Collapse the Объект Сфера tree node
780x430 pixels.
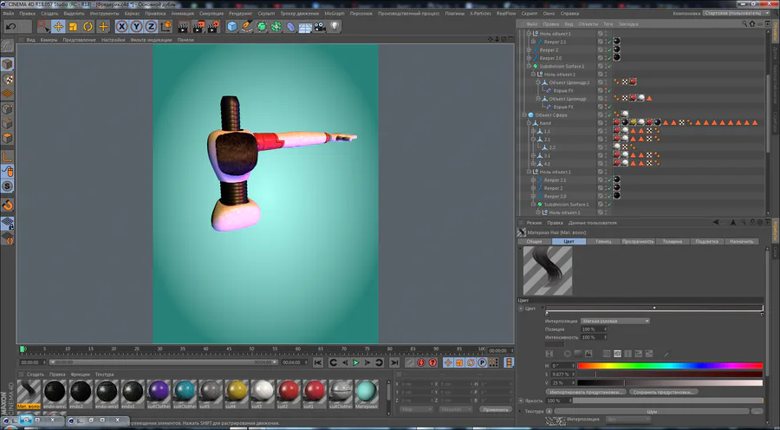pyautogui.click(x=524, y=114)
